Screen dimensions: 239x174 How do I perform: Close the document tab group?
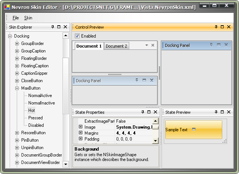pyautogui.click(x=153, y=45)
